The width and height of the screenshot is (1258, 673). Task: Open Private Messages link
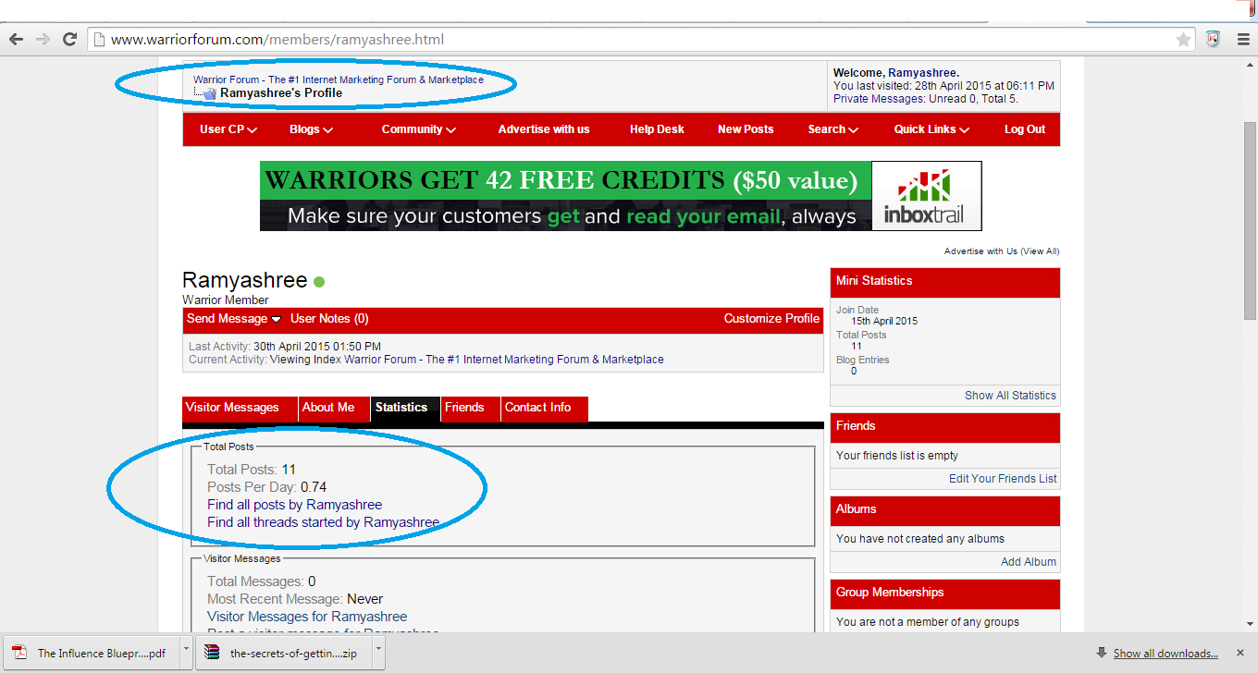point(879,99)
